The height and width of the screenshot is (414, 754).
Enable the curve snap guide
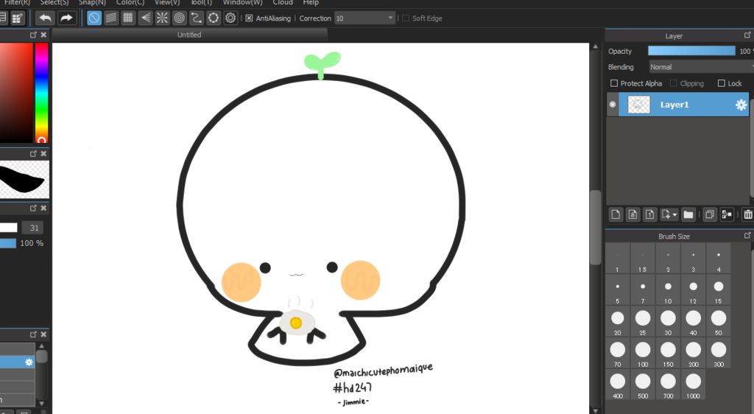click(x=196, y=18)
